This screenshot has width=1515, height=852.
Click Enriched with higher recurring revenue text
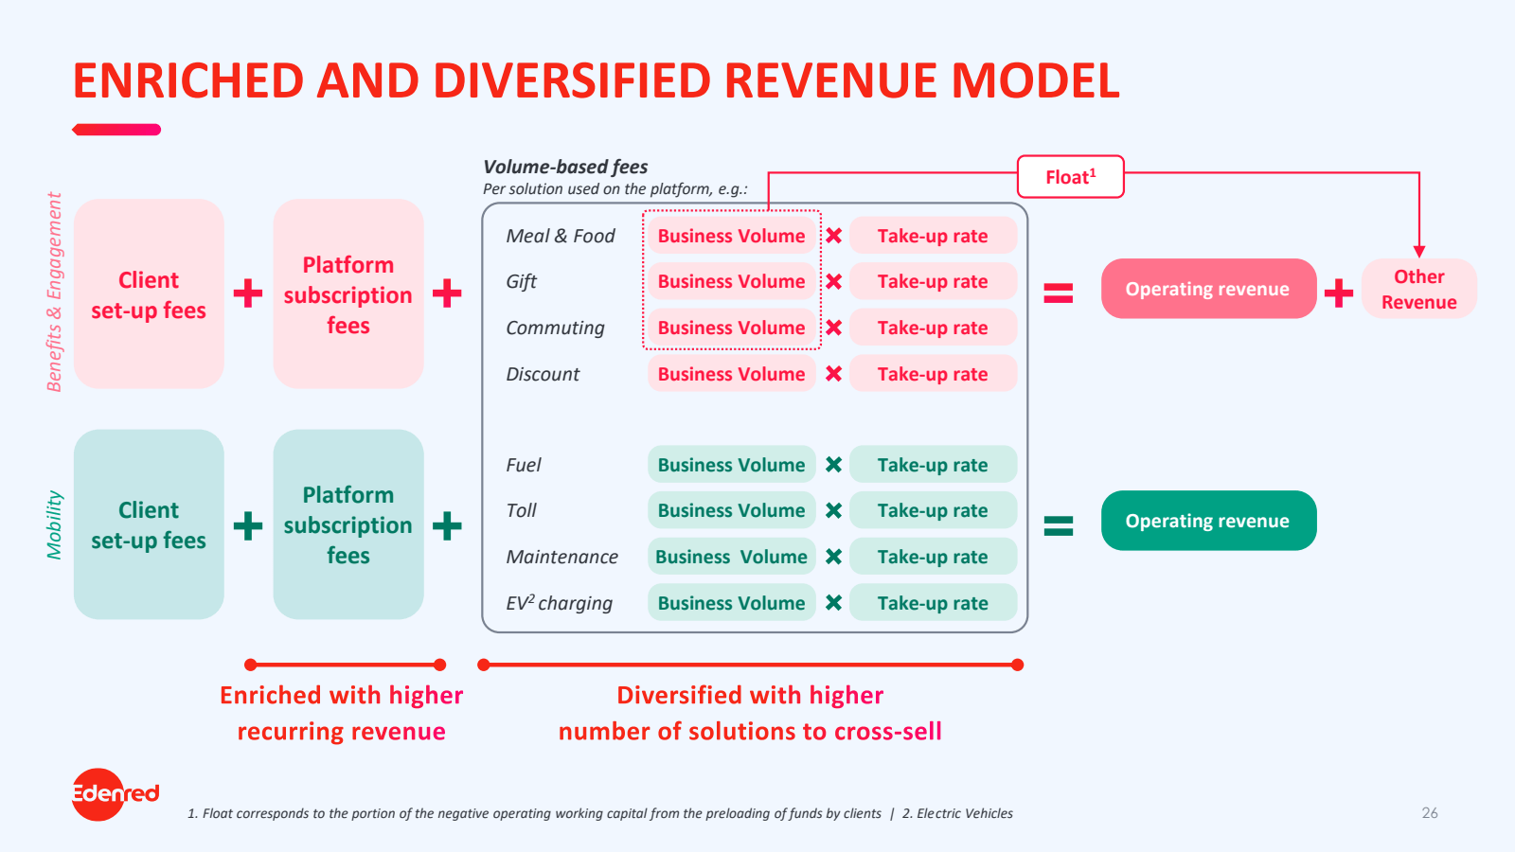(342, 713)
